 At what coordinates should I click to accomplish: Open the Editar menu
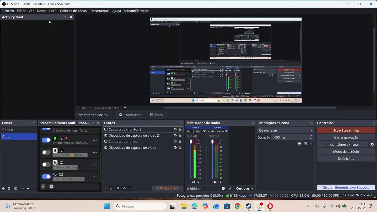coord(21,11)
